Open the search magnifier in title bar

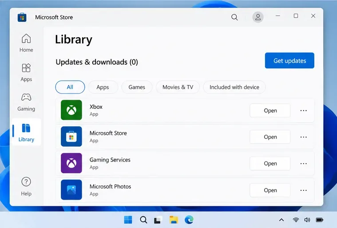click(x=234, y=17)
